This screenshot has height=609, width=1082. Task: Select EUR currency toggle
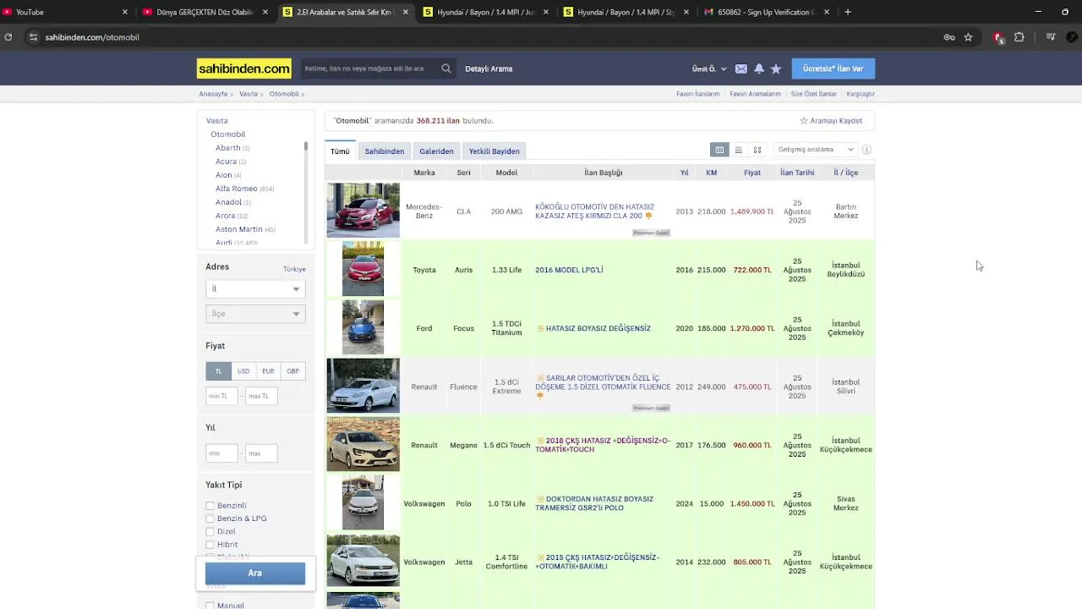coord(268,371)
